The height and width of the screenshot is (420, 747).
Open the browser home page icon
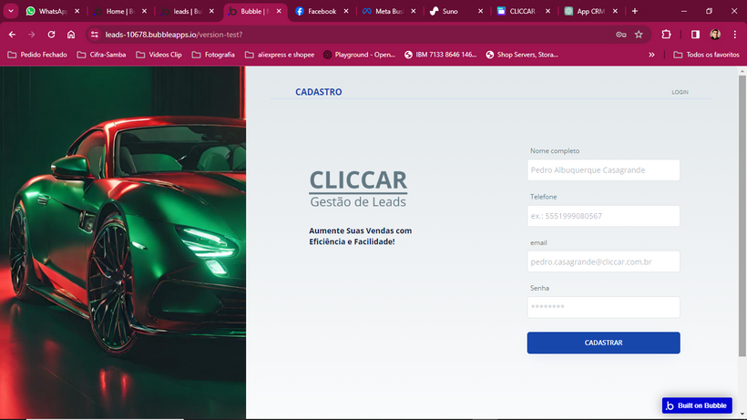(x=71, y=35)
